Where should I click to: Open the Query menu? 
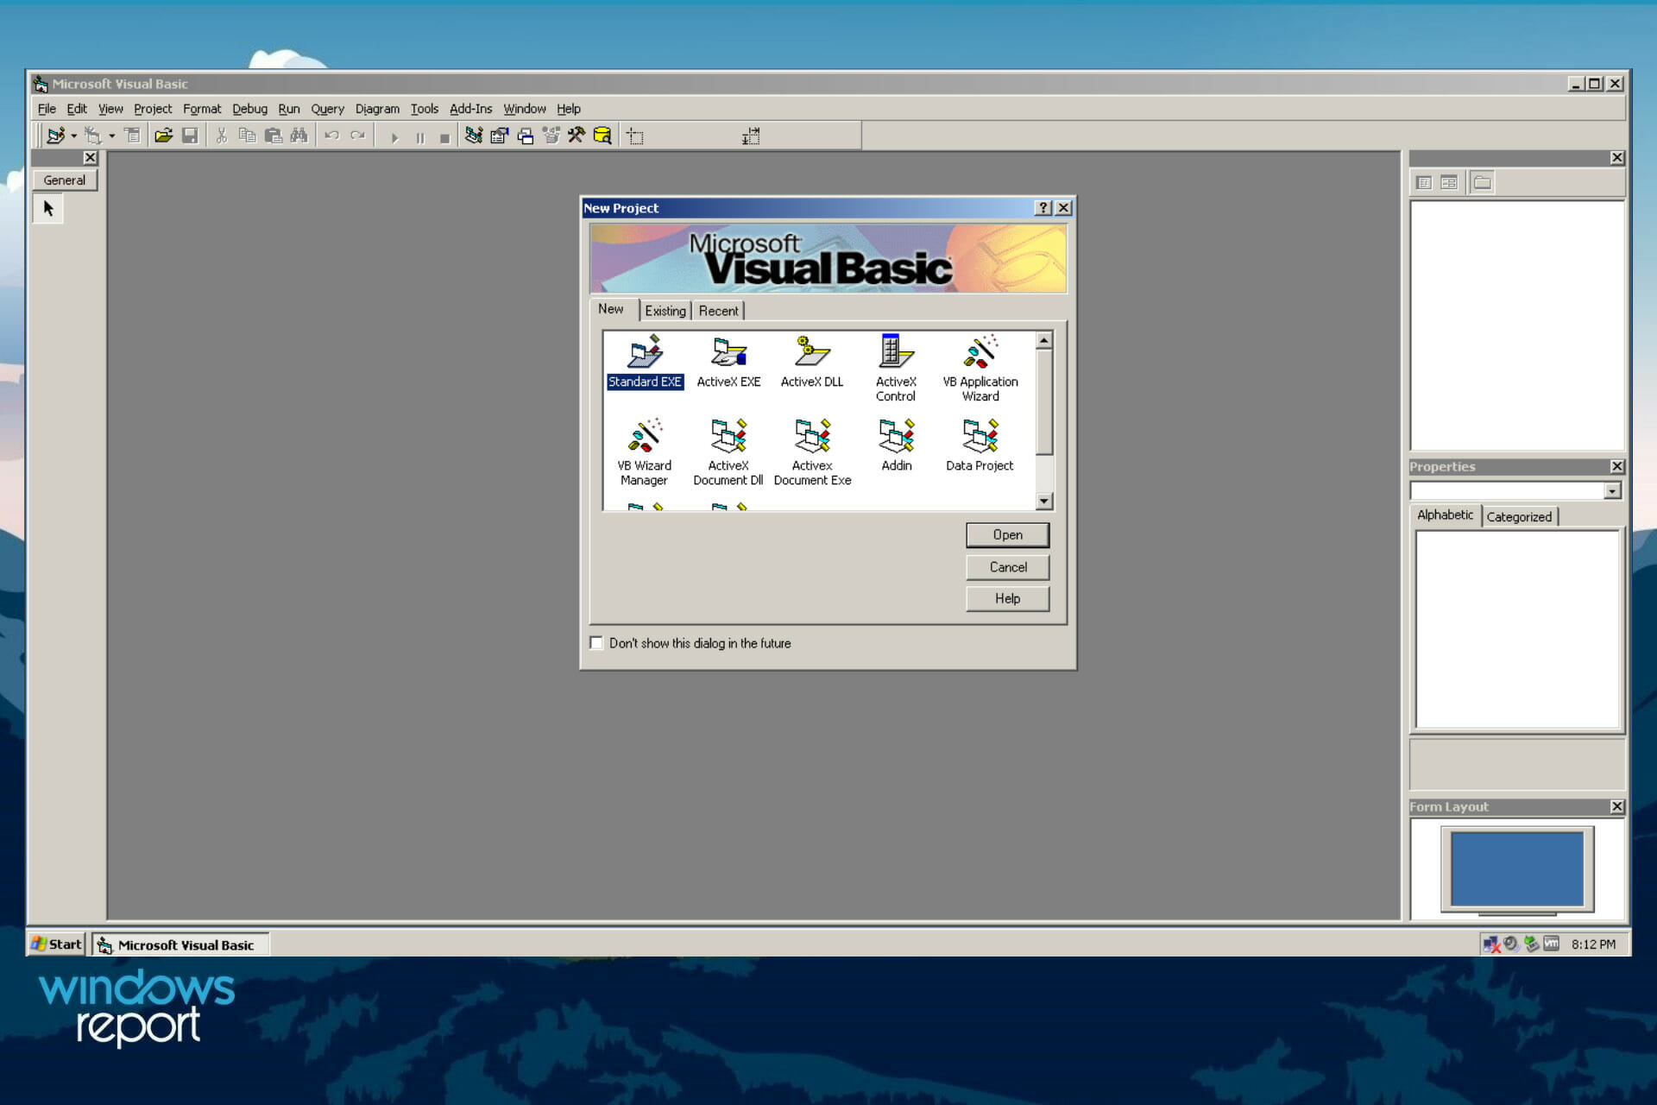[327, 109]
